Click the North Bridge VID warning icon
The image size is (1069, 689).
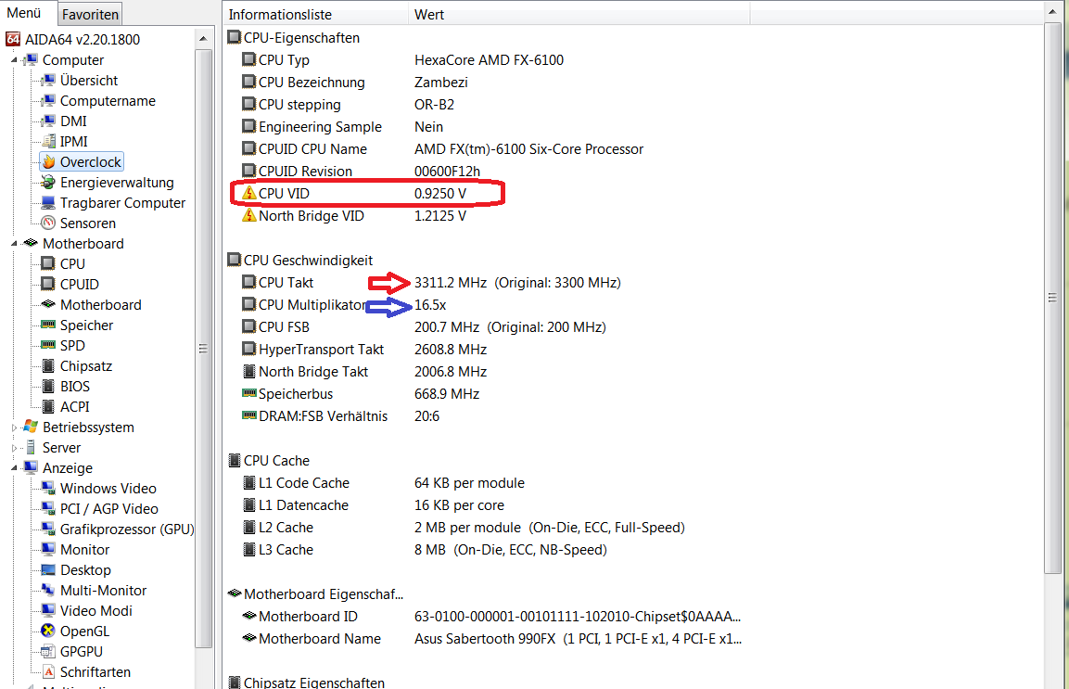point(249,215)
